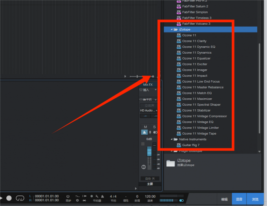Toggle the insert power button
This screenshot has height=206, width=267.
point(141,90)
